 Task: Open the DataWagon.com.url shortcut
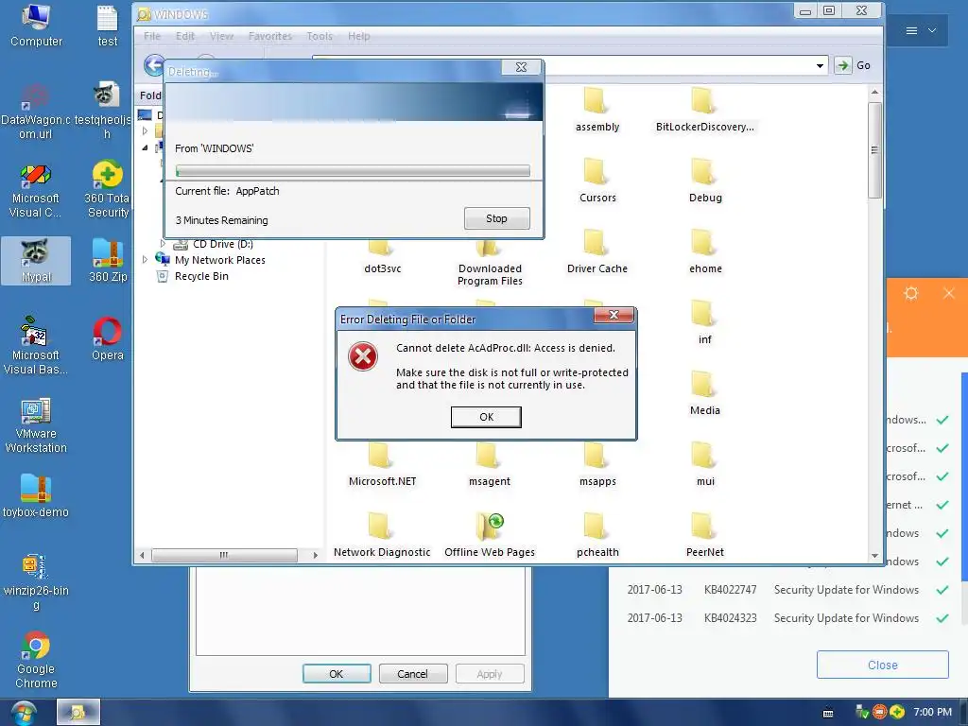click(36, 112)
